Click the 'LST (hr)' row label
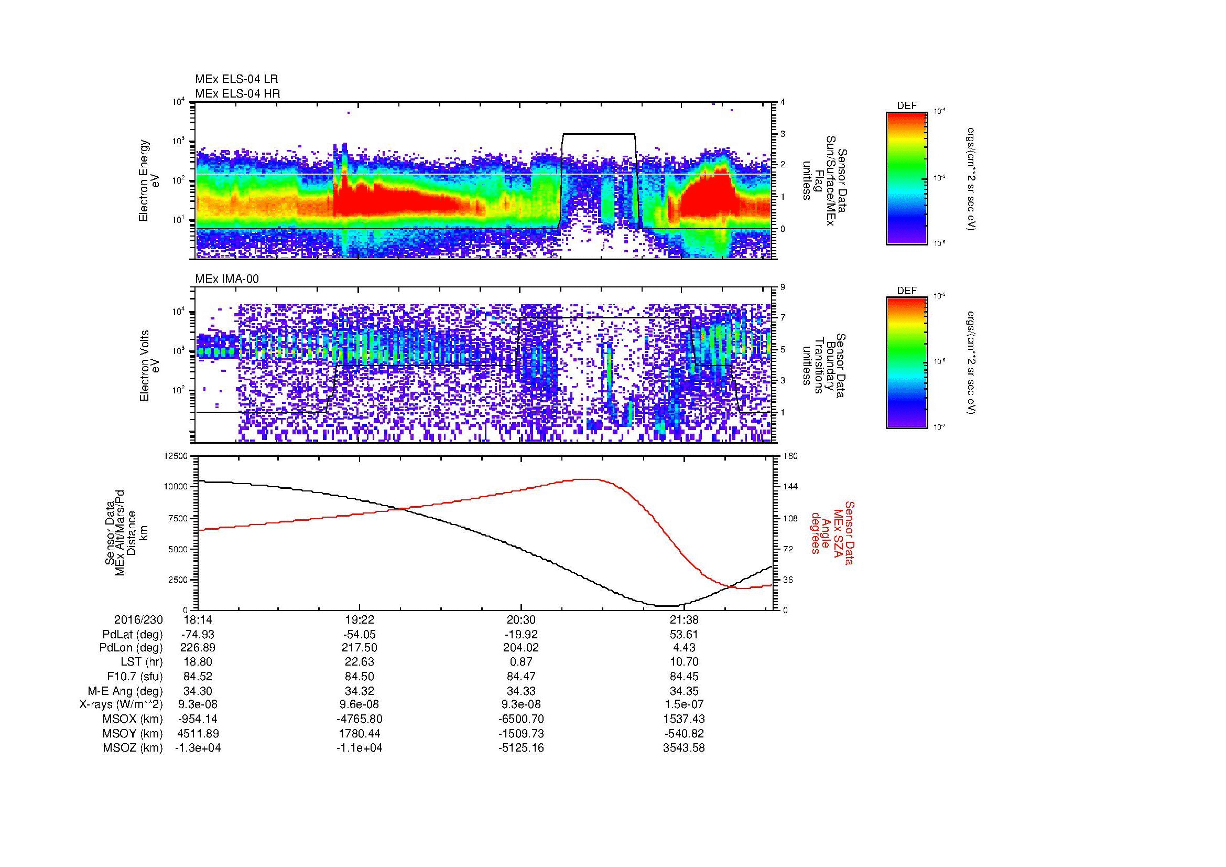 142,662
